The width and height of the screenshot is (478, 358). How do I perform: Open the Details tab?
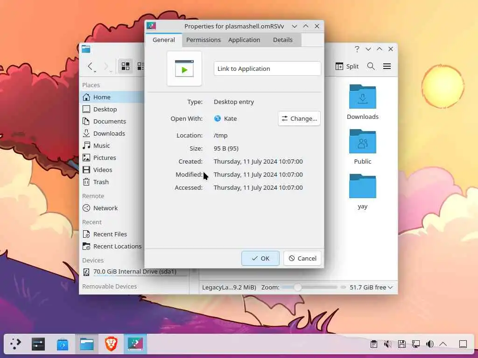(x=282, y=40)
